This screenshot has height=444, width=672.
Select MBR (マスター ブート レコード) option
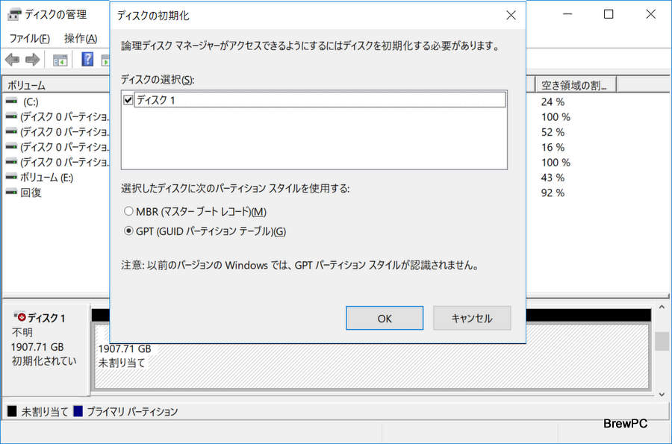tap(128, 212)
